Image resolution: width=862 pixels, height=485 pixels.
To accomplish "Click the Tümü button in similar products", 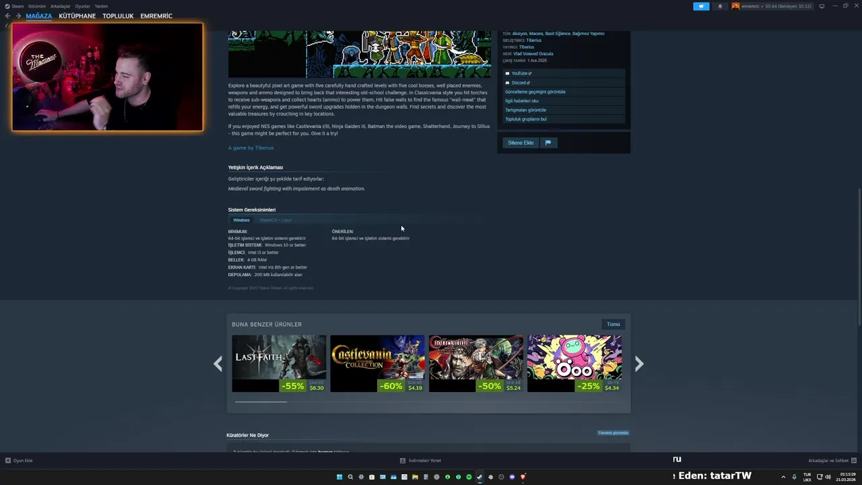I will [613, 324].
